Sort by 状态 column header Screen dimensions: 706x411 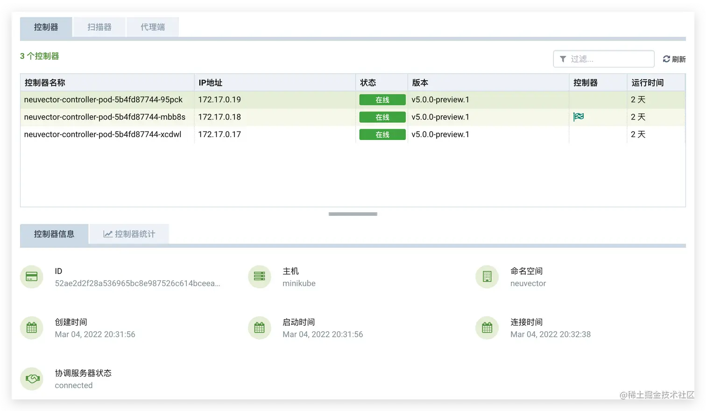point(381,83)
